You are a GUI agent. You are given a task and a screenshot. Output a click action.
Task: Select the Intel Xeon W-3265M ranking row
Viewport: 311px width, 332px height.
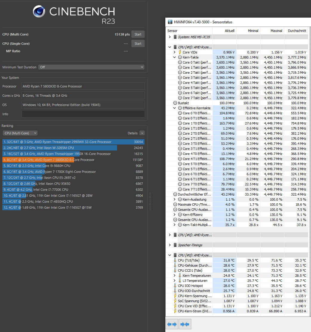tap(73, 148)
